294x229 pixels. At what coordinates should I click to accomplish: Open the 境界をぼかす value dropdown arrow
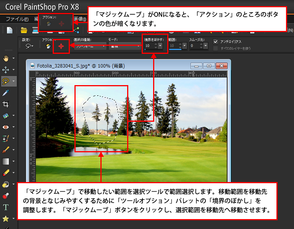click(160, 46)
